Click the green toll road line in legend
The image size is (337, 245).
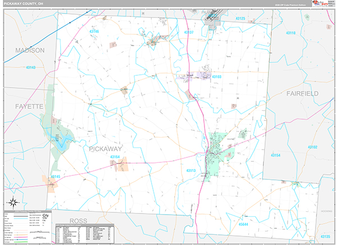tap(21, 242)
